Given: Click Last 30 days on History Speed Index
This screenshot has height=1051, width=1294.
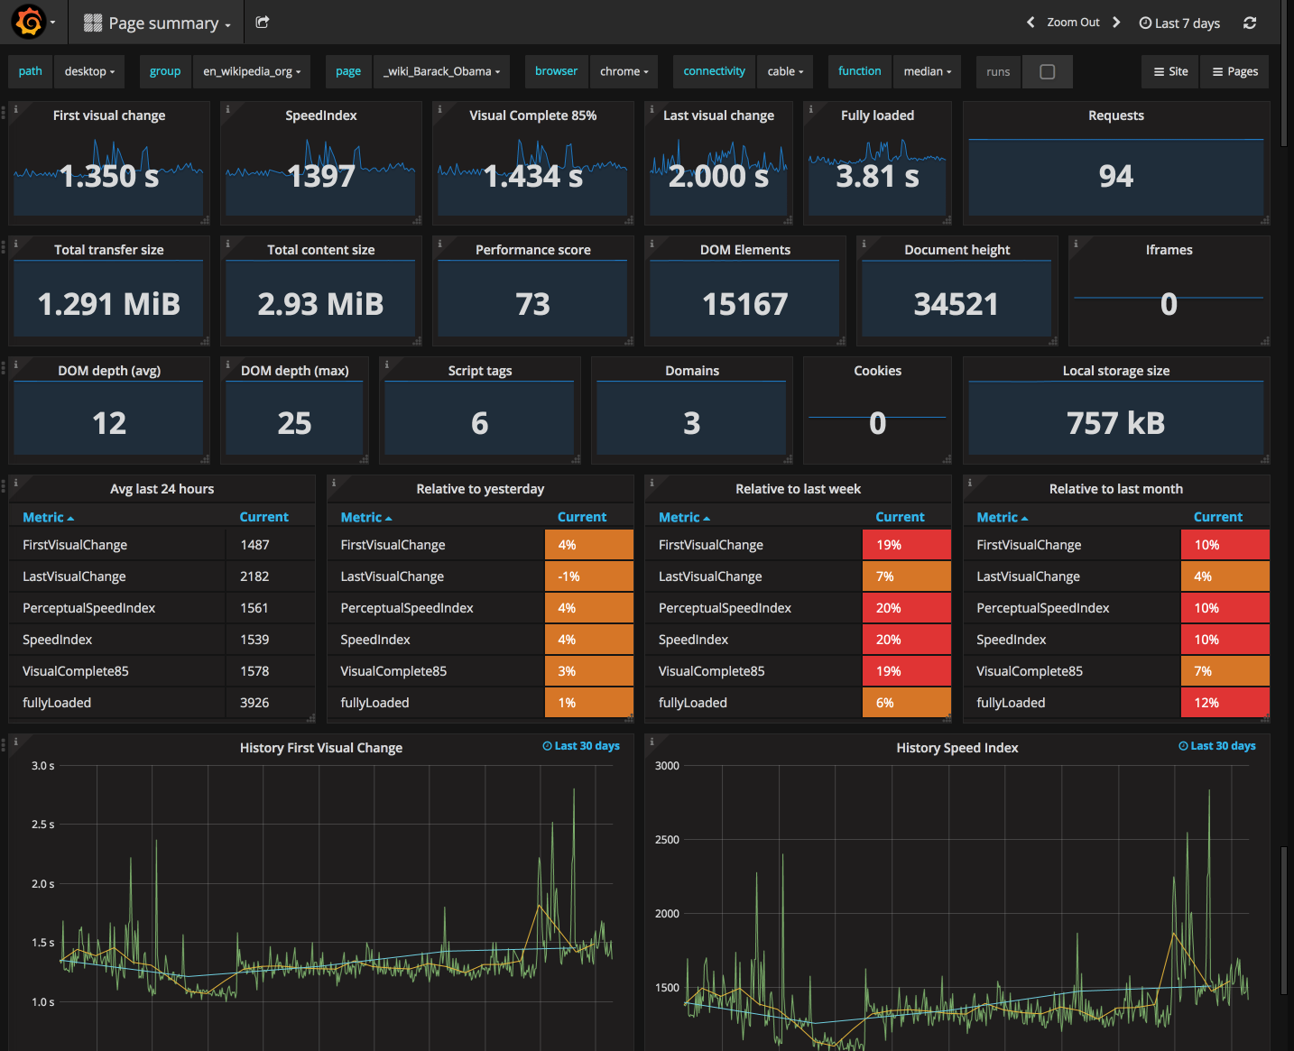Looking at the screenshot, I should tap(1217, 746).
